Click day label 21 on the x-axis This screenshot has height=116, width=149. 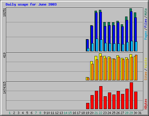pyautogui.click(x=96, y=113)
